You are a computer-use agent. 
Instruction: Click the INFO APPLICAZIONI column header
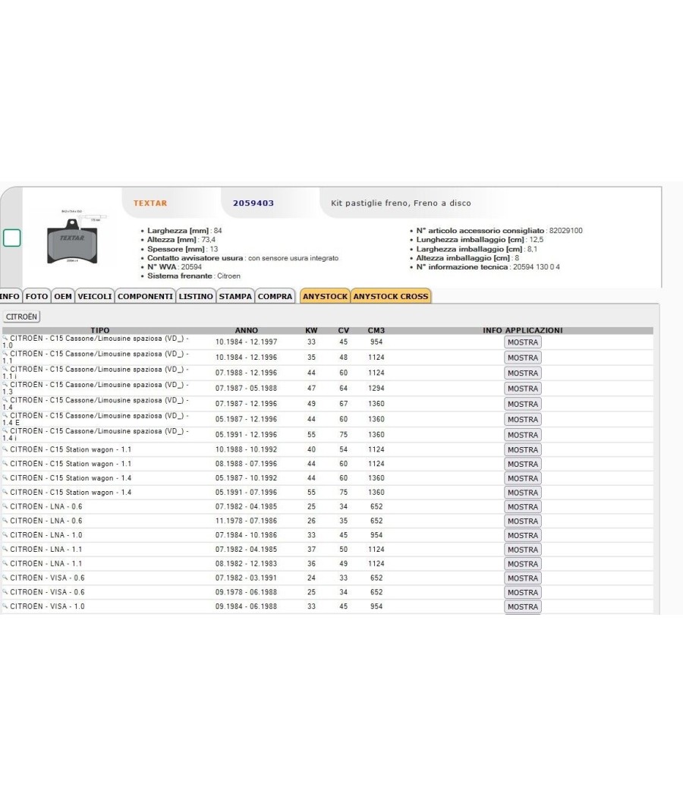point(522,330)
